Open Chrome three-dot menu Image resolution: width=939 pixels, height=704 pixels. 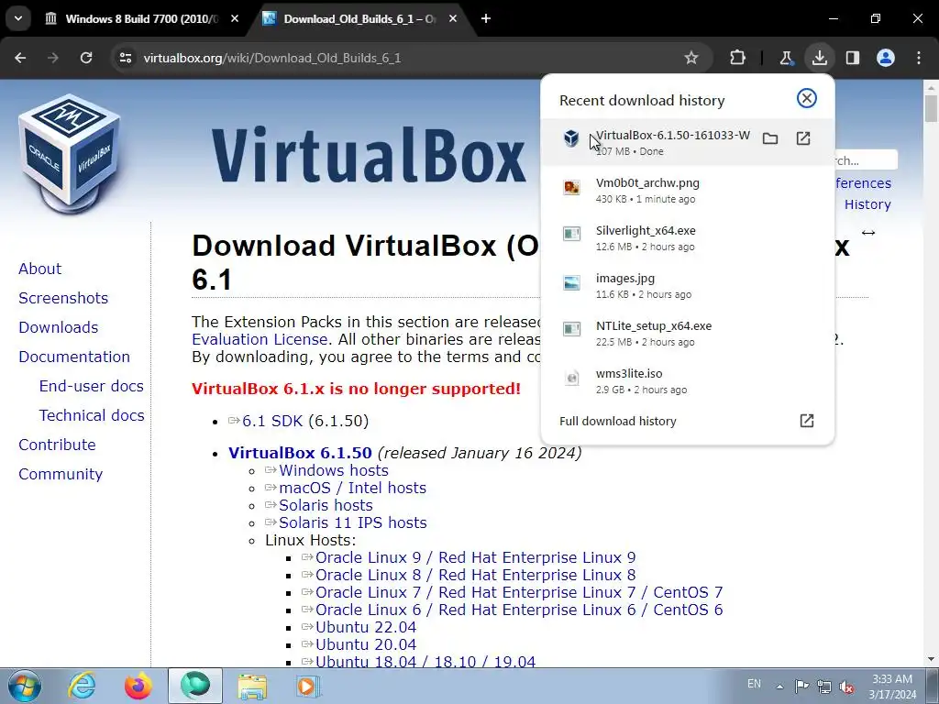pyautogui.click(x=919, y=58)
